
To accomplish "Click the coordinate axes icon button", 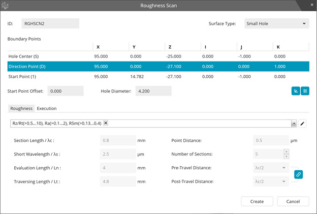I will pyautogui.click(x=296, y=90).
